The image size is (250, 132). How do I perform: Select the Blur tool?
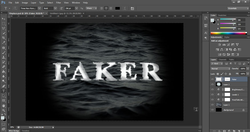coord(3,76)
